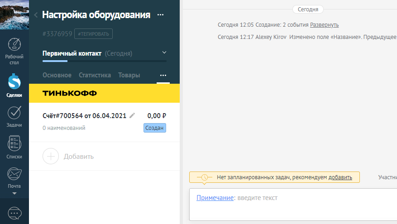This screenshot has height=224, width=397.
Task: Click the Создан status badge
Action: [155, 128]
